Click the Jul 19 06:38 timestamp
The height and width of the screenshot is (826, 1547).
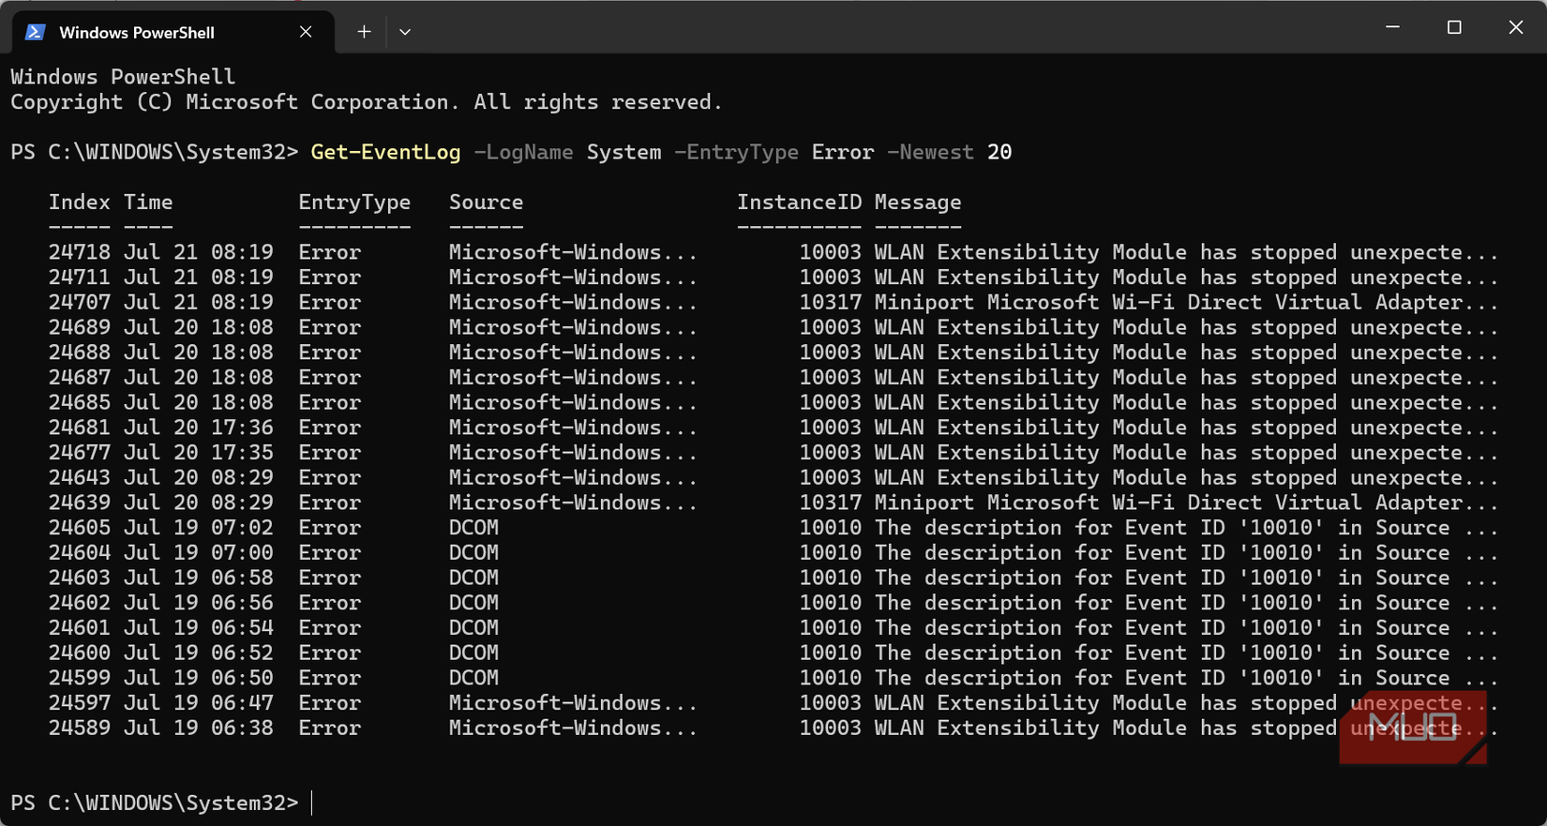pyautogui.click(x=199, y=728)
